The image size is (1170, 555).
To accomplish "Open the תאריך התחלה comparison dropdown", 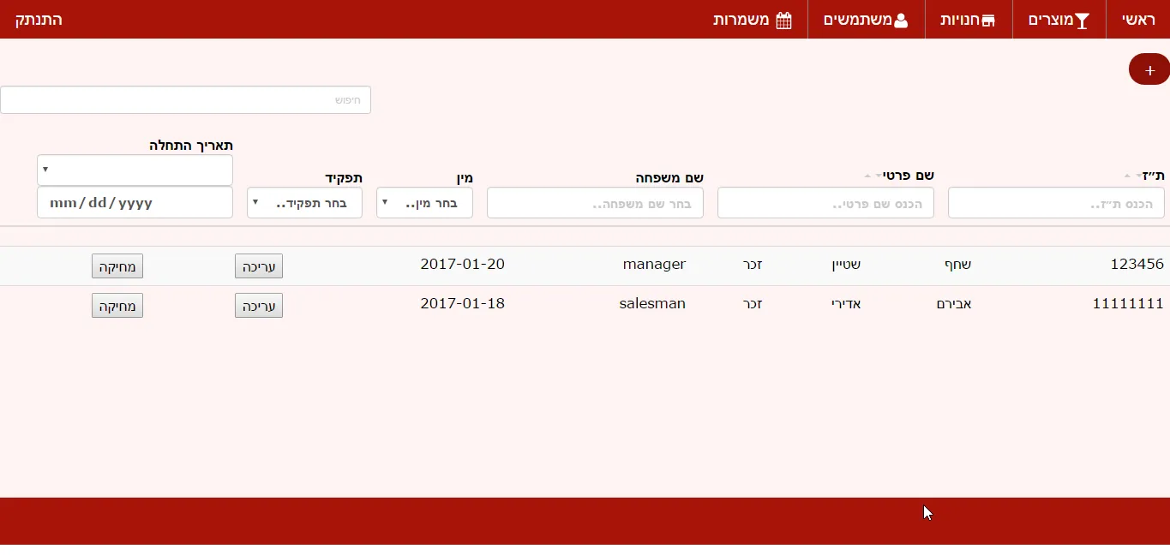I will [x=135, y=170].
